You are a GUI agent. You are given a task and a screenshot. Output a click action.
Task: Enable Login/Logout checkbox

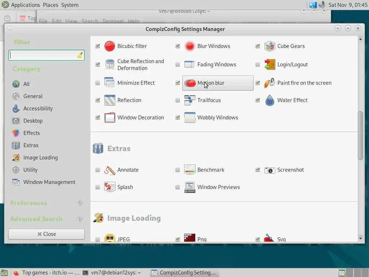258,65
